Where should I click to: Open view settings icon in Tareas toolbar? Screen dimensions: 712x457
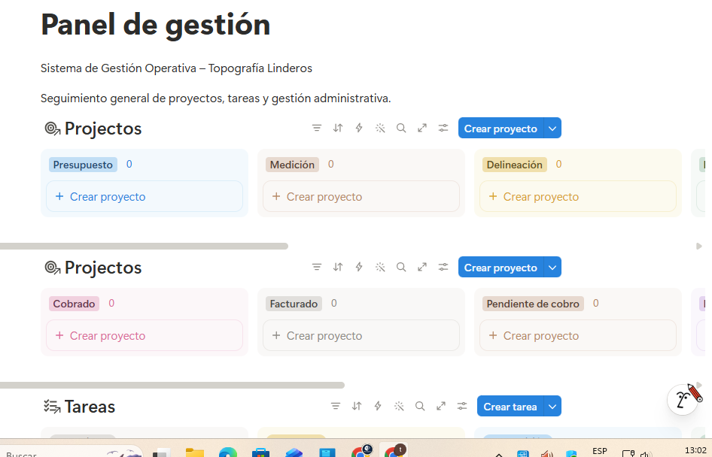tap(462, 406)
